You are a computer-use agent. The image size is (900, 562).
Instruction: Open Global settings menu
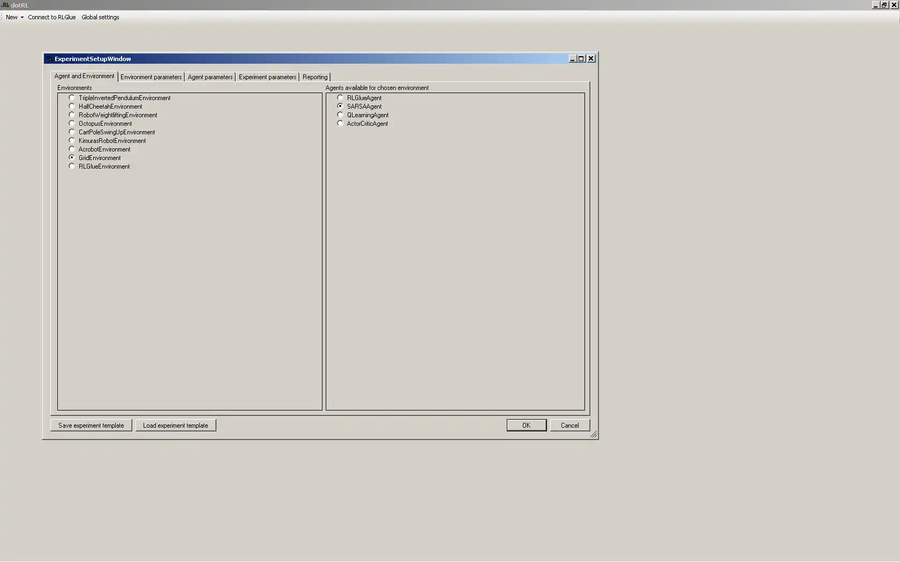point(100,17)
